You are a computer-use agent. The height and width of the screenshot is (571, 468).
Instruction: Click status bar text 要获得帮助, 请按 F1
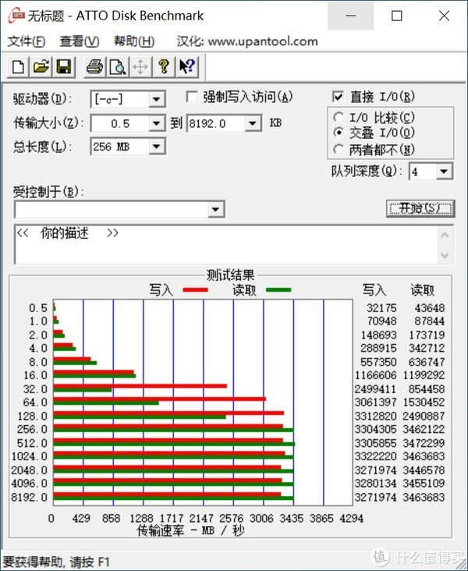coord(56,562)
